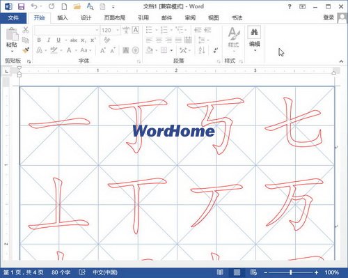Screen dimensions: 348x278
Task: Click the shrink font A icon
Action: [113, 50]
